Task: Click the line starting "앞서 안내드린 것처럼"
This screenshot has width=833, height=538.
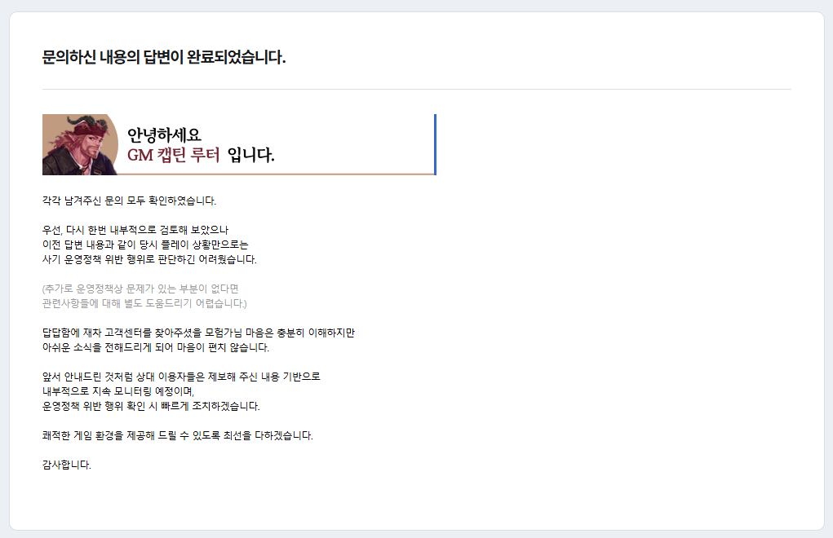Action: pyautogui.click(x=181, y=377)
